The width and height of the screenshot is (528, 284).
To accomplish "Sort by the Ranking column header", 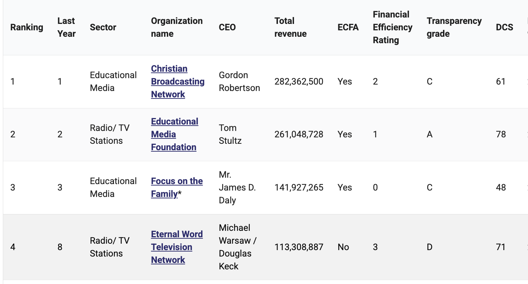I will click(x=27, y=27).
